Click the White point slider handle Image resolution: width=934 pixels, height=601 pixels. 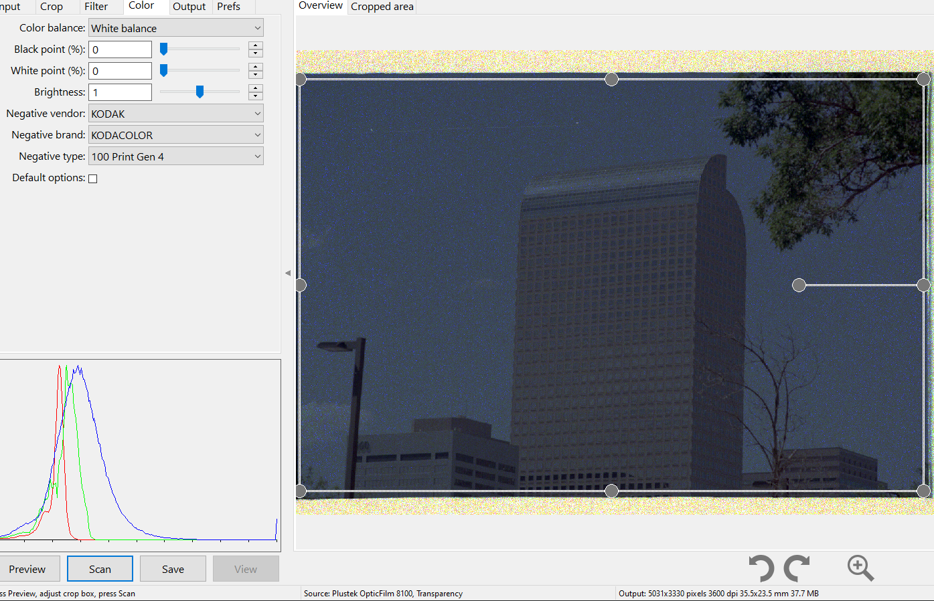[x=163, y=70]
